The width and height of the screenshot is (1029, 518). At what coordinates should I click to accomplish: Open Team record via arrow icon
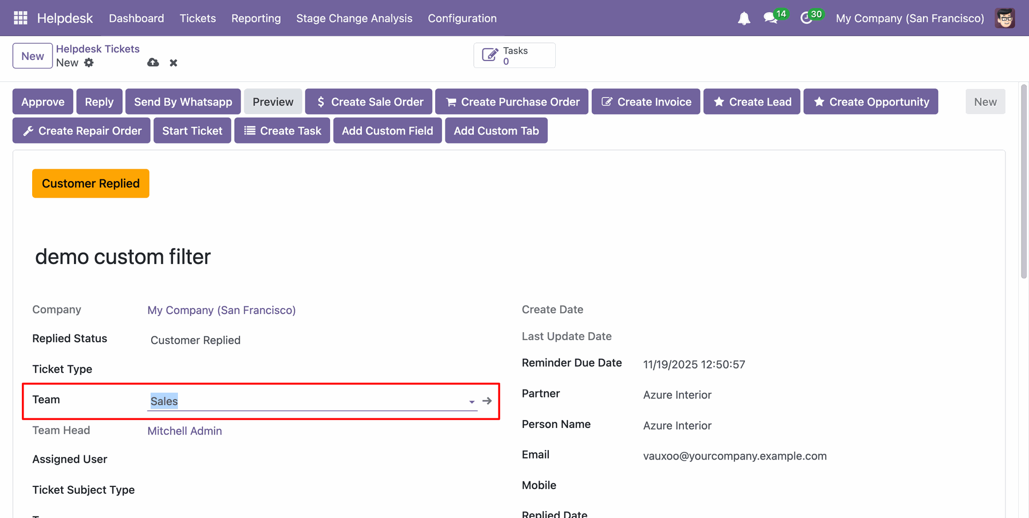487,401
